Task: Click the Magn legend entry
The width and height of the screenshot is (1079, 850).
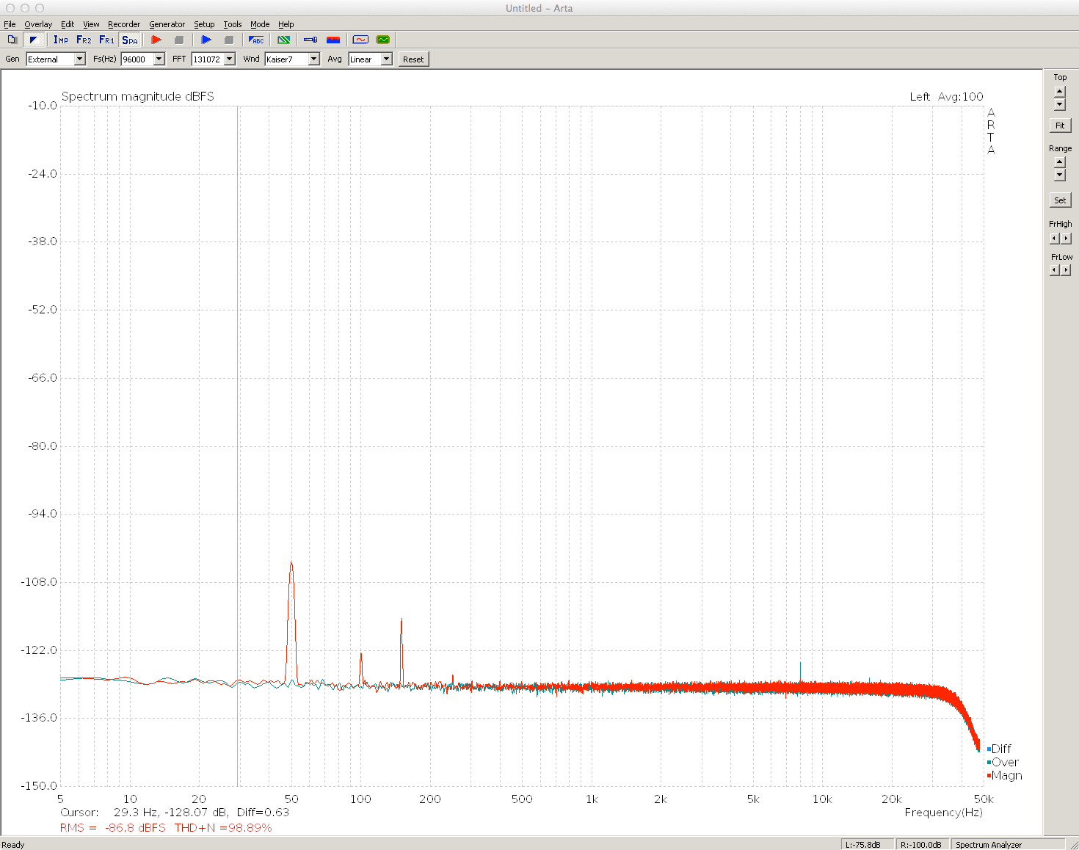Action: point(1005,775)
